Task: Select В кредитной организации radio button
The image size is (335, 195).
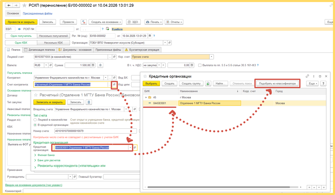Action: point(35,125)
